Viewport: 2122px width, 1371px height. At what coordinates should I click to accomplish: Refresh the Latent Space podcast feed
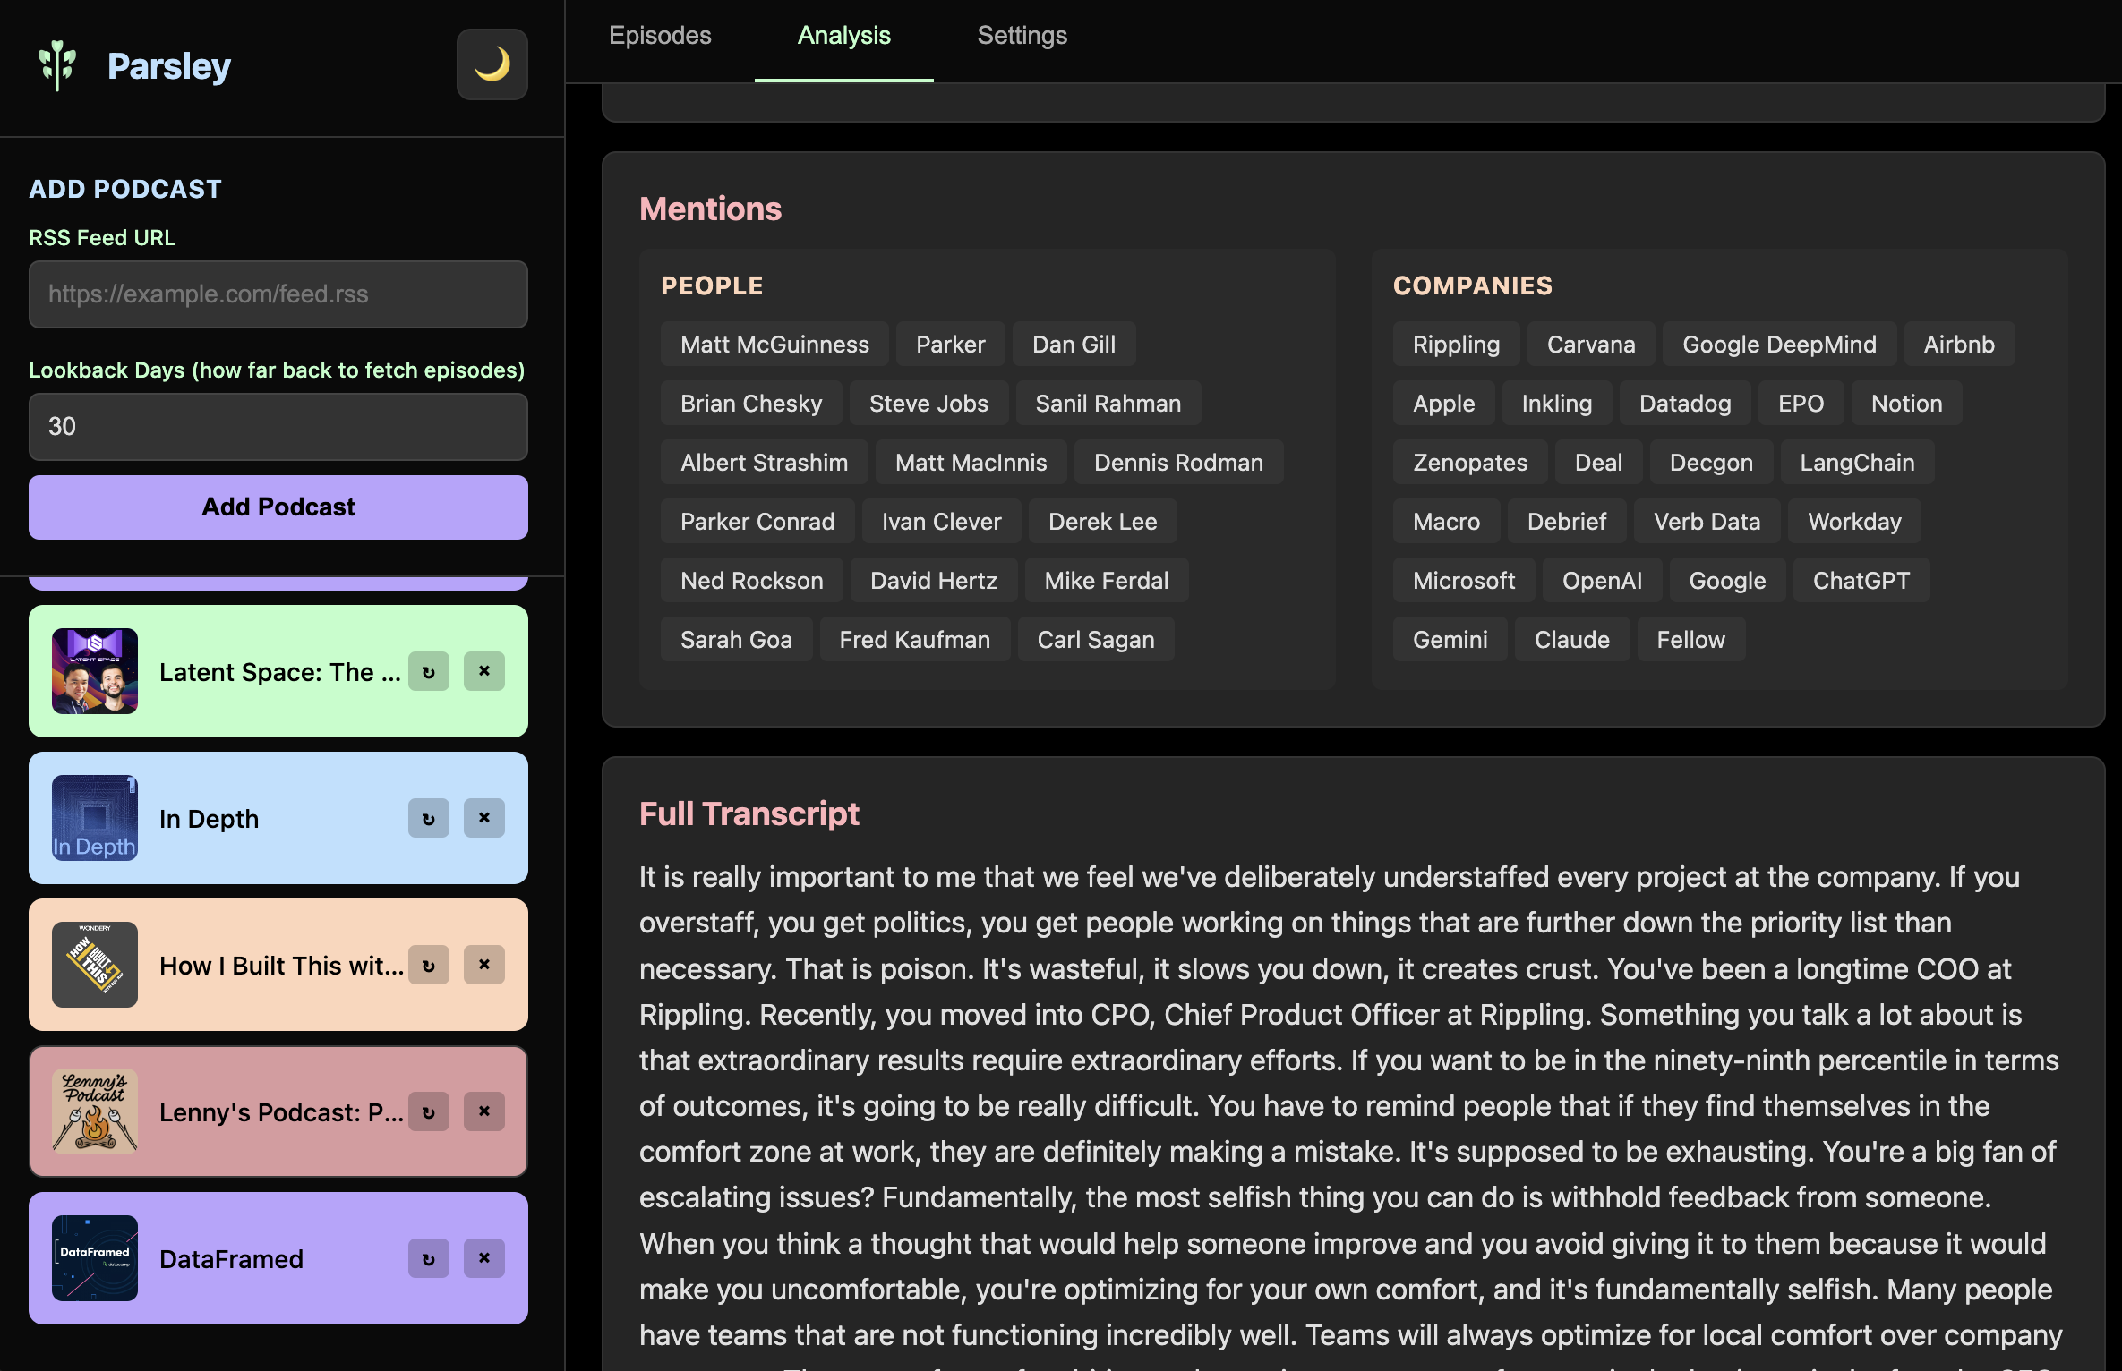(429, 671)
